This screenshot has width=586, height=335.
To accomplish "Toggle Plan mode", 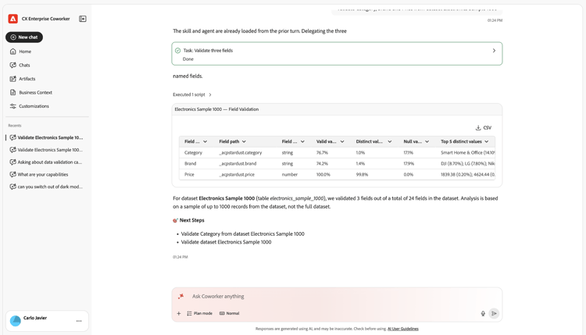I will (x=199, y=313).
